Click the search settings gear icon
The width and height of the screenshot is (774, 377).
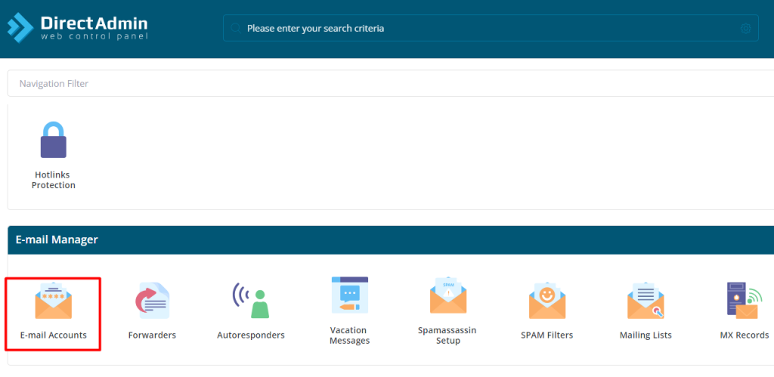[745, 29]
